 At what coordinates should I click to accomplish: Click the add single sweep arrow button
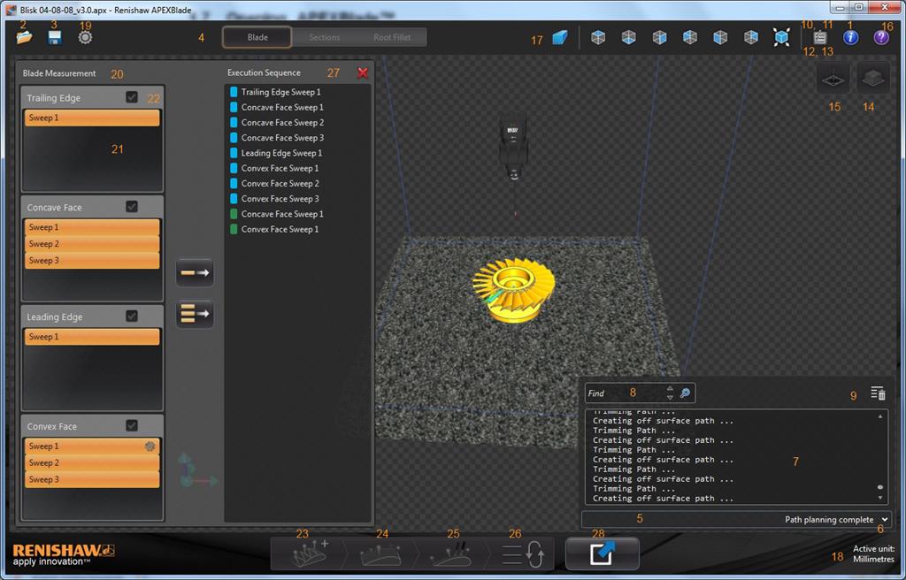point(195,273)
